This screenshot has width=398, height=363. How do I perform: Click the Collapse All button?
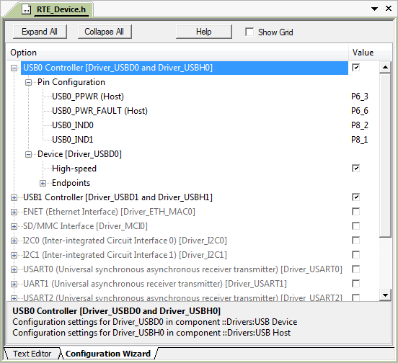coord(105,32)
